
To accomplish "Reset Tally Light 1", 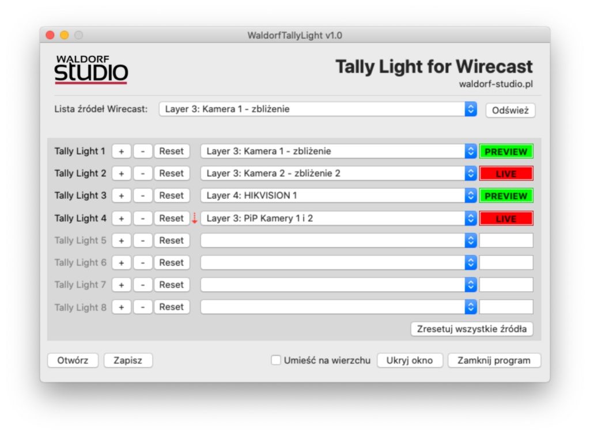I will 172,151.
